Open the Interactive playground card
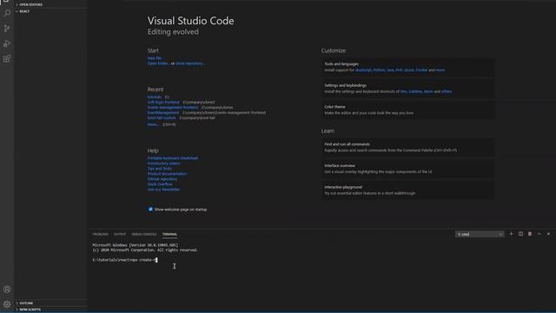556x313 pixels. tap(407, 190)
